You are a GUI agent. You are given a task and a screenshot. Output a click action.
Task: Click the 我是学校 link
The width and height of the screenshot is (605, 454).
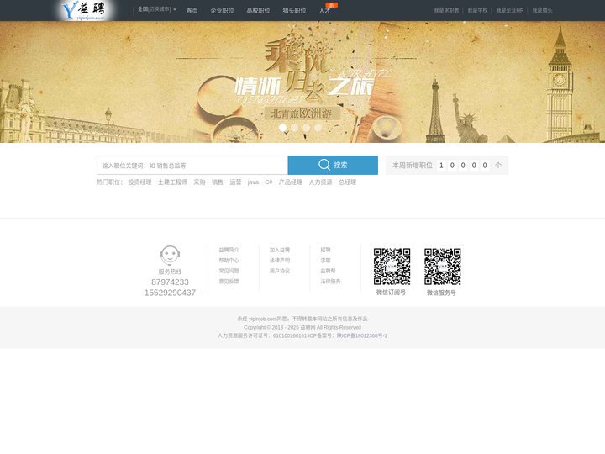[477, 10]
